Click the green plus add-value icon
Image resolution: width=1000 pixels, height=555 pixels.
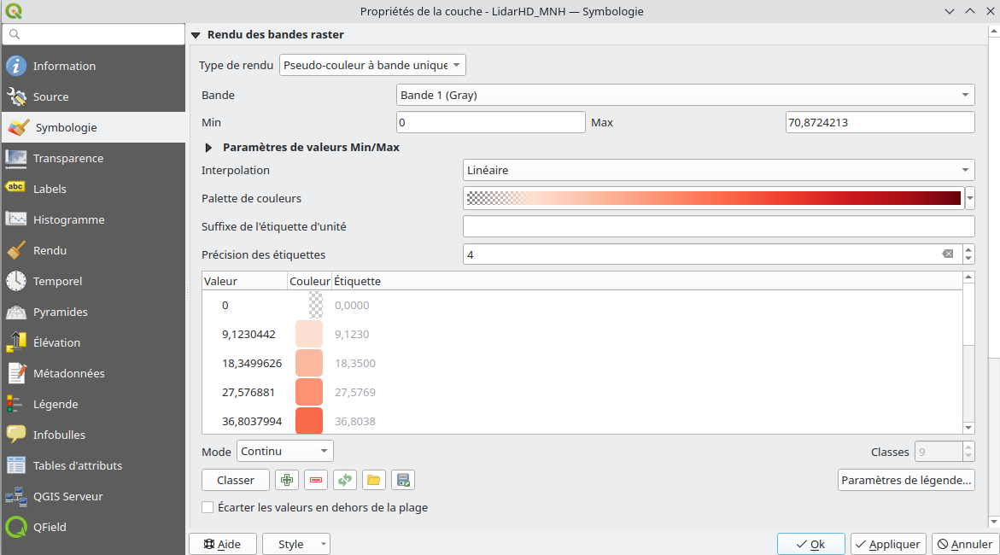[287, 480]
